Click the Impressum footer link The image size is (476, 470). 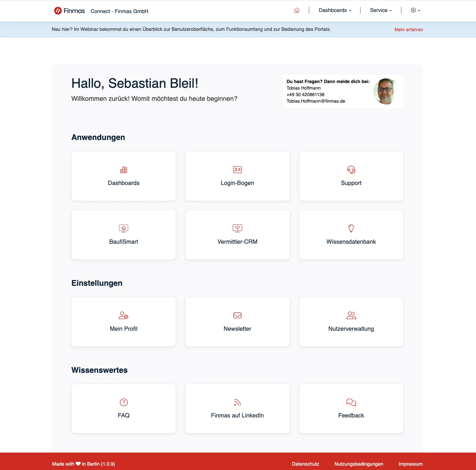pyautogui.click(x=410, y=464)
